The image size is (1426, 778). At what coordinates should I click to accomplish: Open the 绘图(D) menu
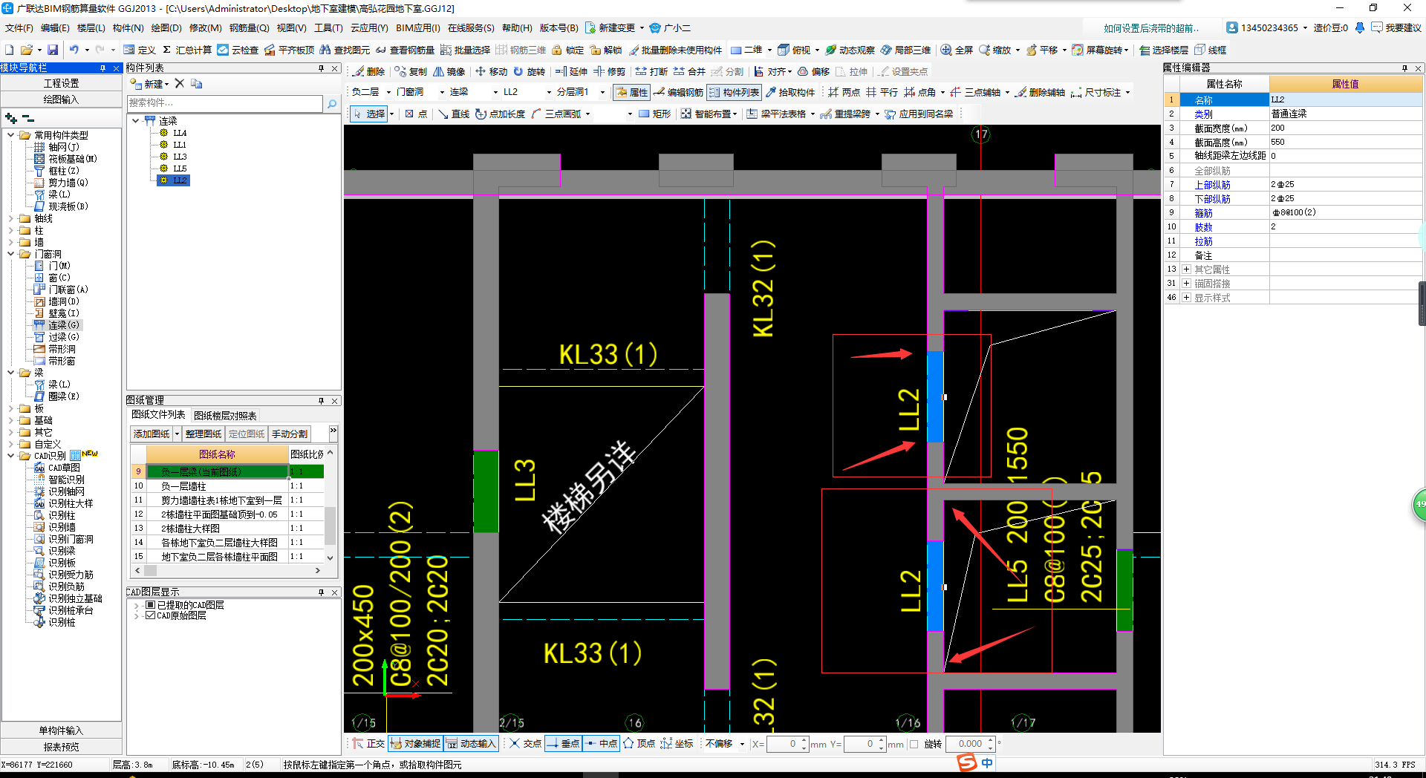(166, 27)
